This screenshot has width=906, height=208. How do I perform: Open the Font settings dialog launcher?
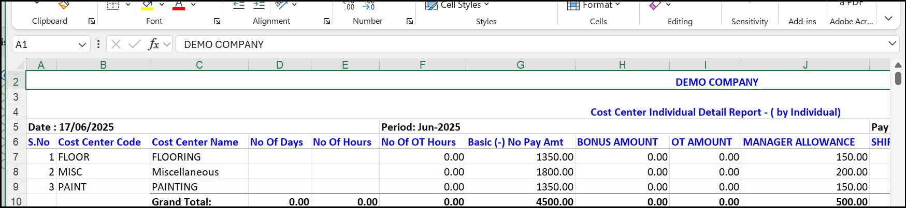pyautogui.click(x=217, y=21)
